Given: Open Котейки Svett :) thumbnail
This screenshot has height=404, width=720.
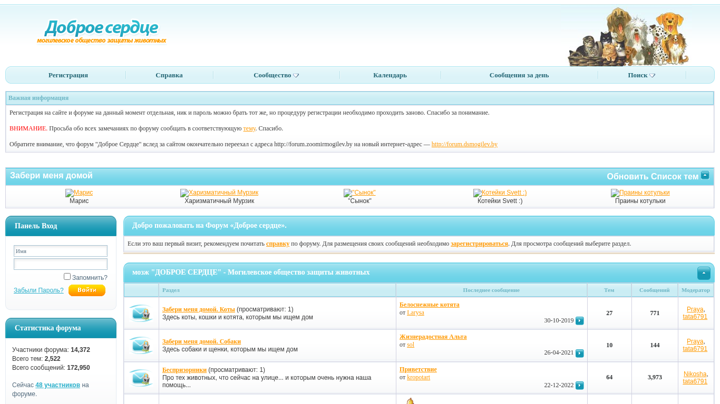Looking at the screenshot, I should click(500, 193).
